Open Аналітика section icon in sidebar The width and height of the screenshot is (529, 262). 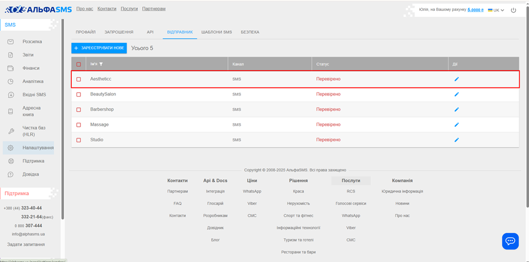[10, 81]
